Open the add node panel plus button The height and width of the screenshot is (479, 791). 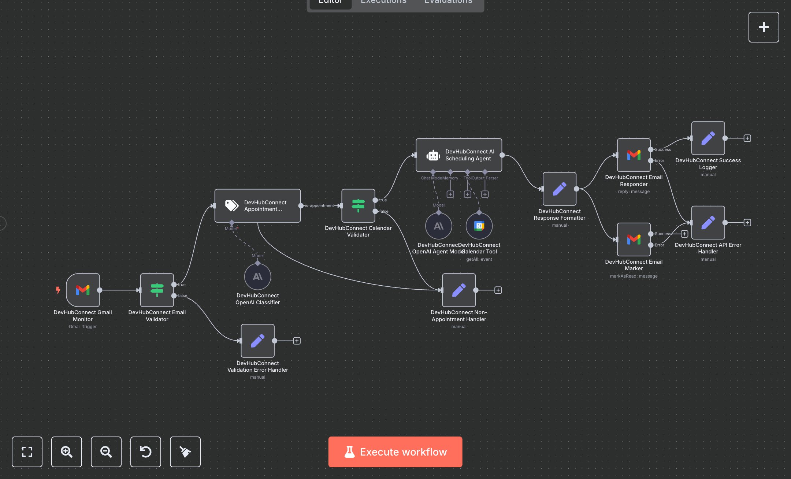point(764,27)
